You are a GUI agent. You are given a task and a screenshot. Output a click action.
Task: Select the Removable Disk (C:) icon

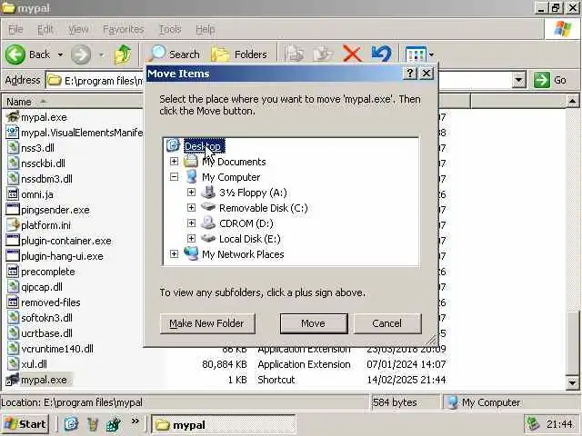pyautogui.click(x=208, y=207)
